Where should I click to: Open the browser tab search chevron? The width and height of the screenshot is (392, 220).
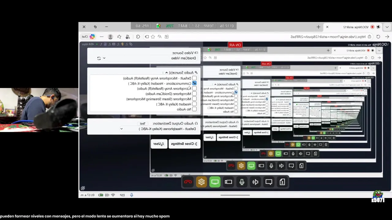pos(387,27)
